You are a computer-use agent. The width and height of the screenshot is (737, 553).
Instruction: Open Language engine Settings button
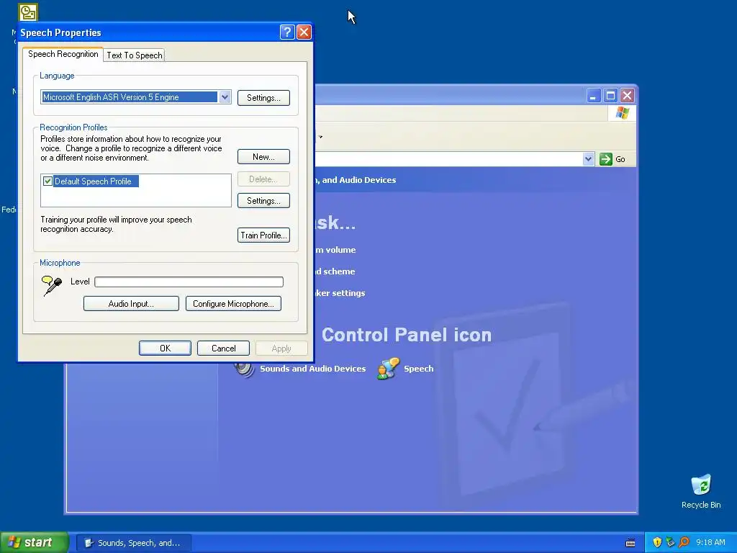tap(263, 98)
